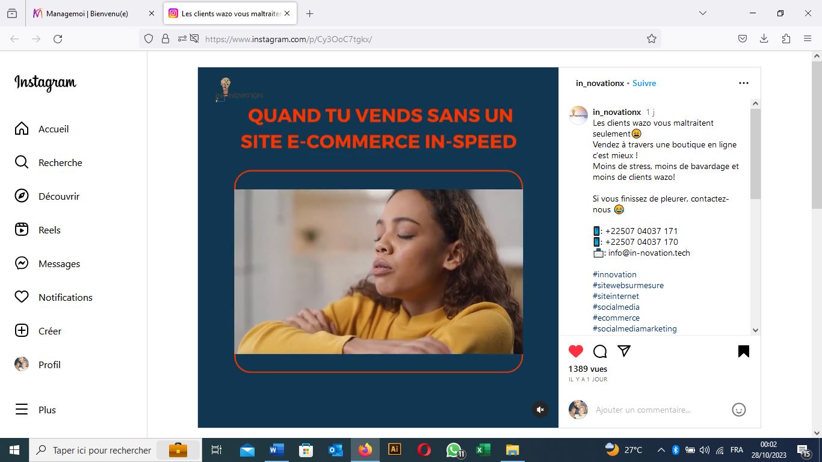Expand the Plus hamburger menu

tap(22, 410)
